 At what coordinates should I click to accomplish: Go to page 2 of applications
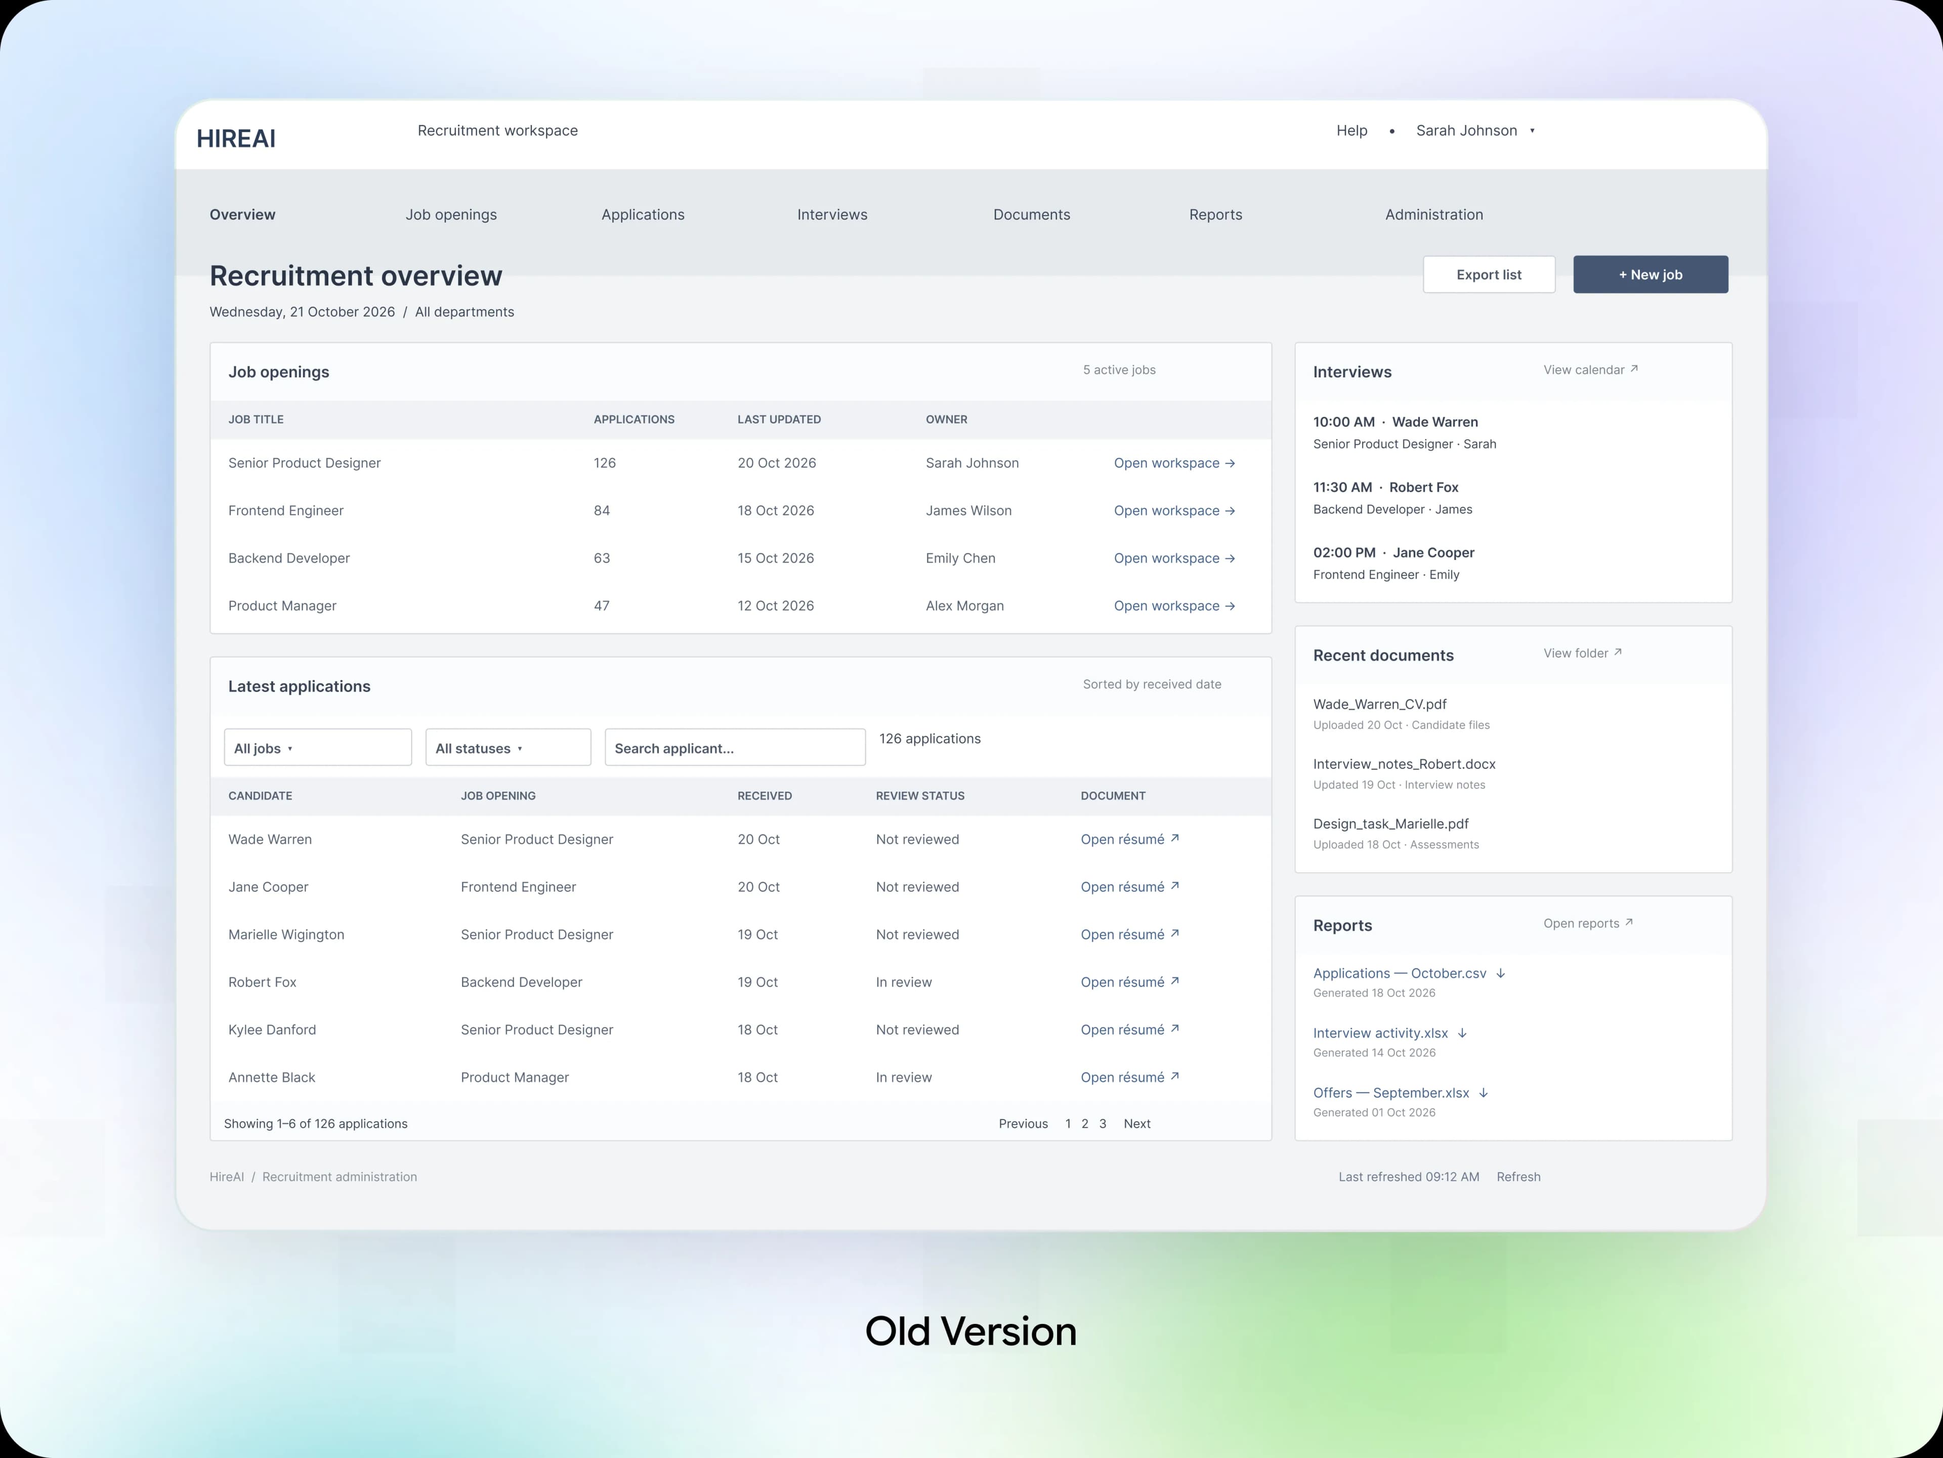(x=1085, y=1124)
